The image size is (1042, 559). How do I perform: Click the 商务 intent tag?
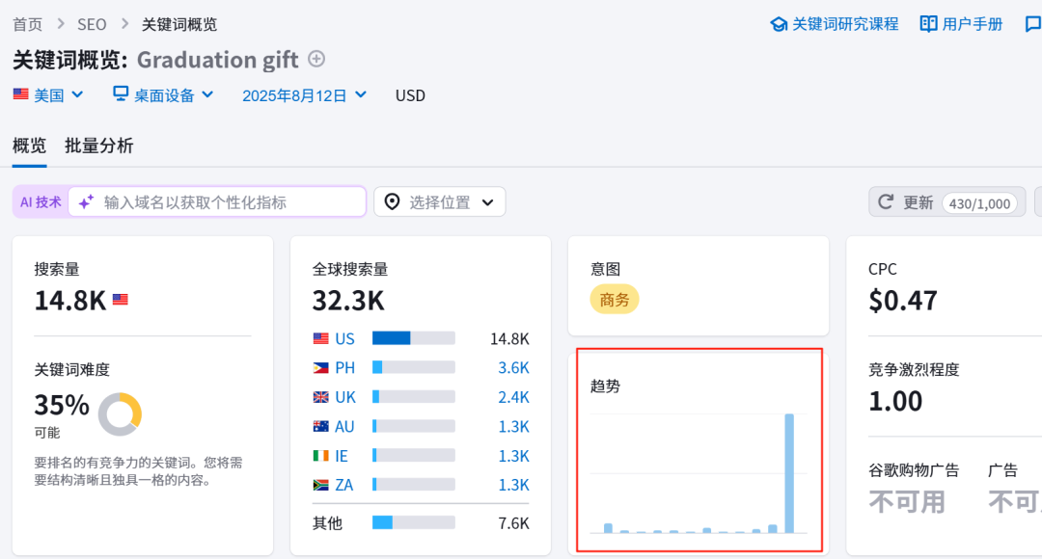coord(614,300)
